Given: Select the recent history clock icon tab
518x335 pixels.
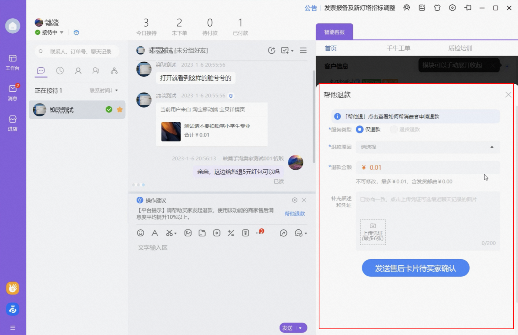Looking at the screenshot, I should coord(60,71).
